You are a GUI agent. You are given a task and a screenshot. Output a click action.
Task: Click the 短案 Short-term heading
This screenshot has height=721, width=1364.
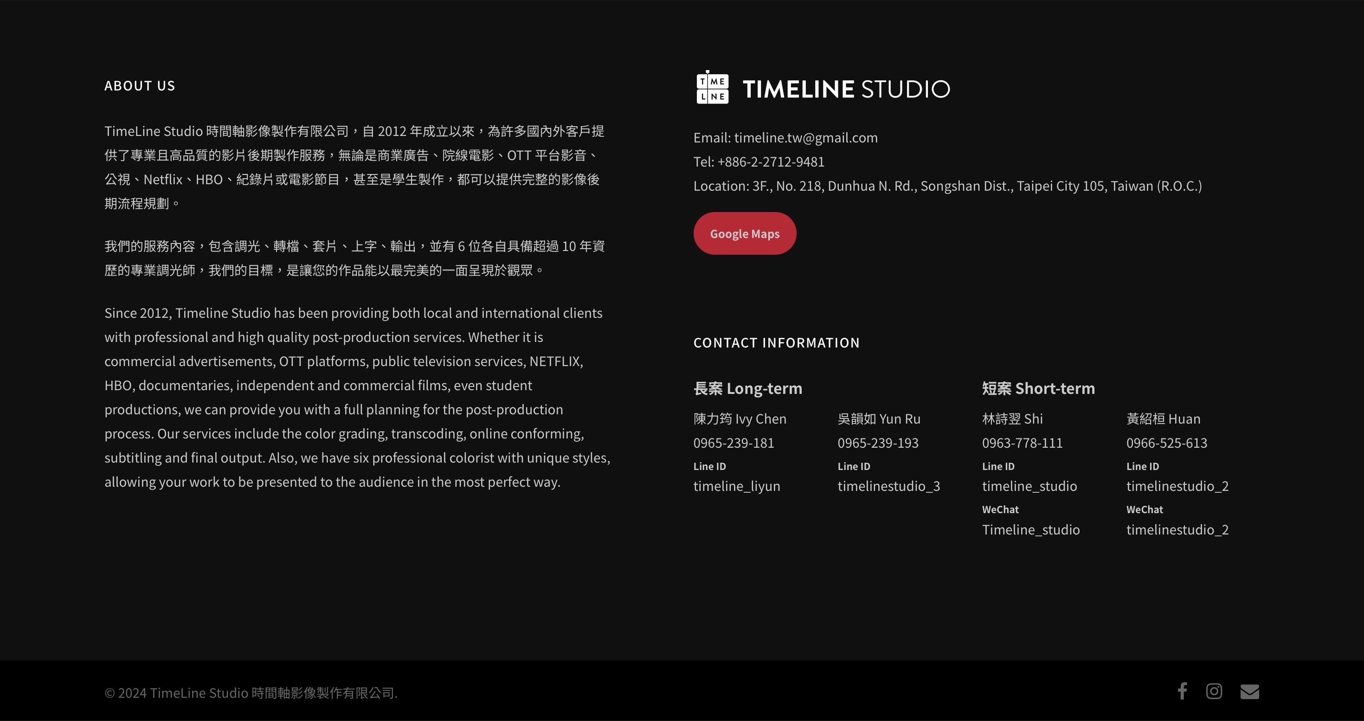[x=1038, y=388]
